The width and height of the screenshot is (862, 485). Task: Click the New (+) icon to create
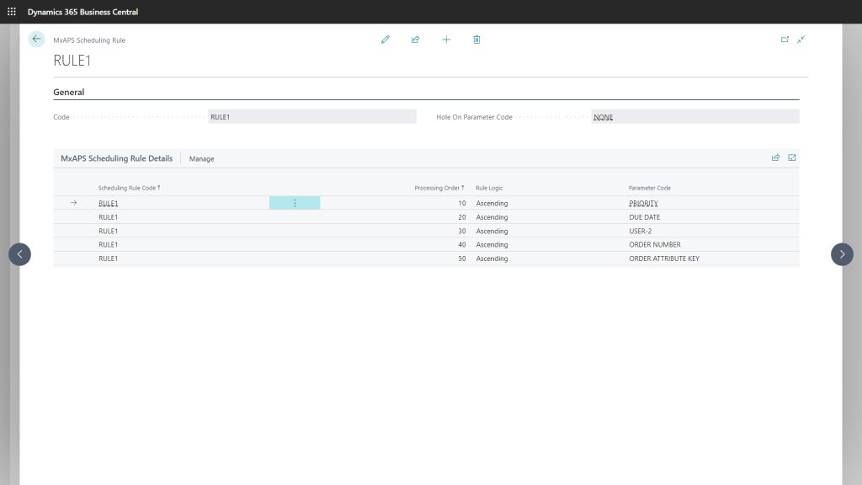(446, 40)
